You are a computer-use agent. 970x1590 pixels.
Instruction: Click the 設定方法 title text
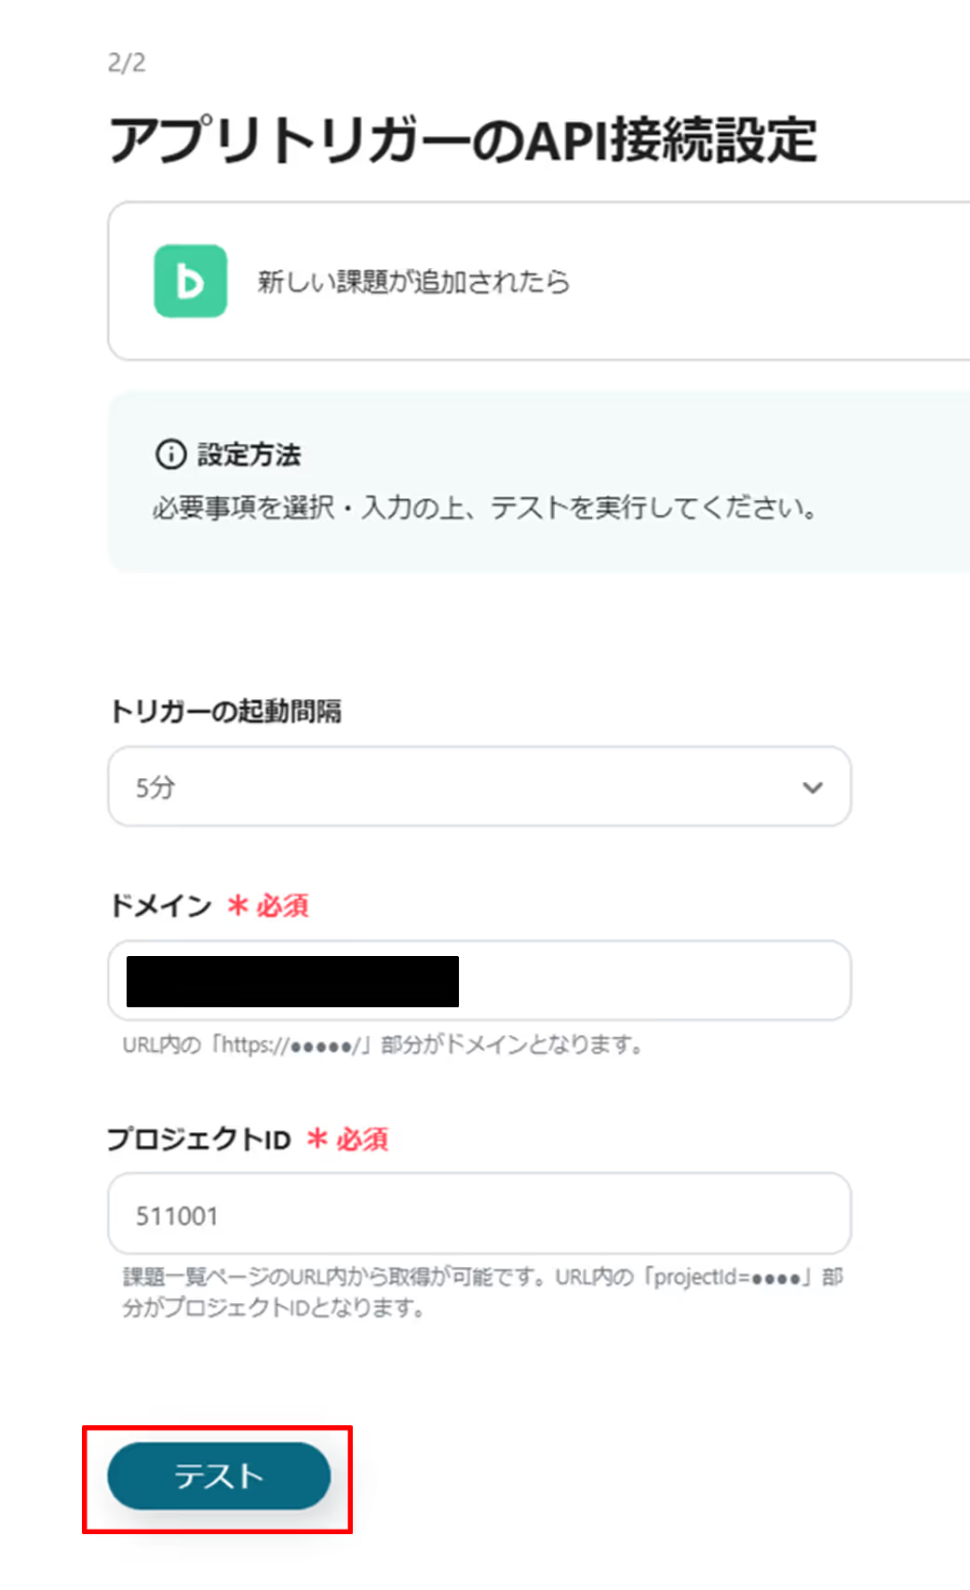tap(249, 455)
